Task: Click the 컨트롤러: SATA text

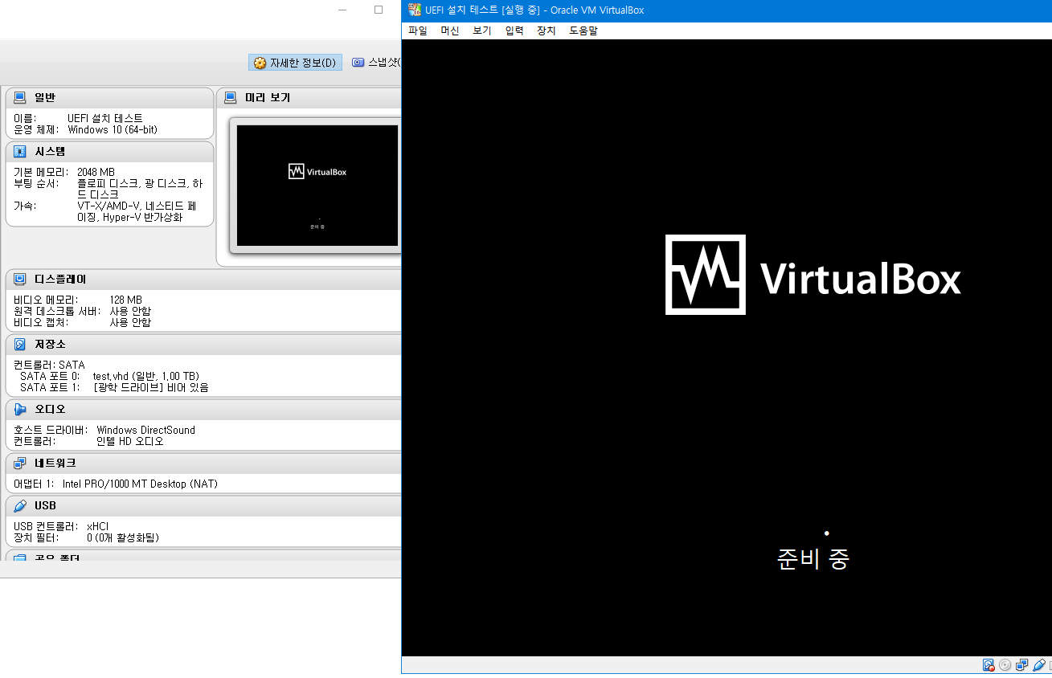Action: (x=49, y=365)
